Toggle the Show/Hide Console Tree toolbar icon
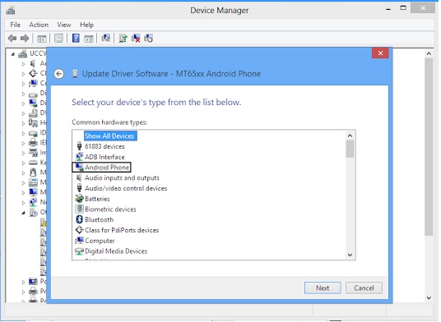Image resolution: width=441 pixels, height=322 pixels. 42,38
